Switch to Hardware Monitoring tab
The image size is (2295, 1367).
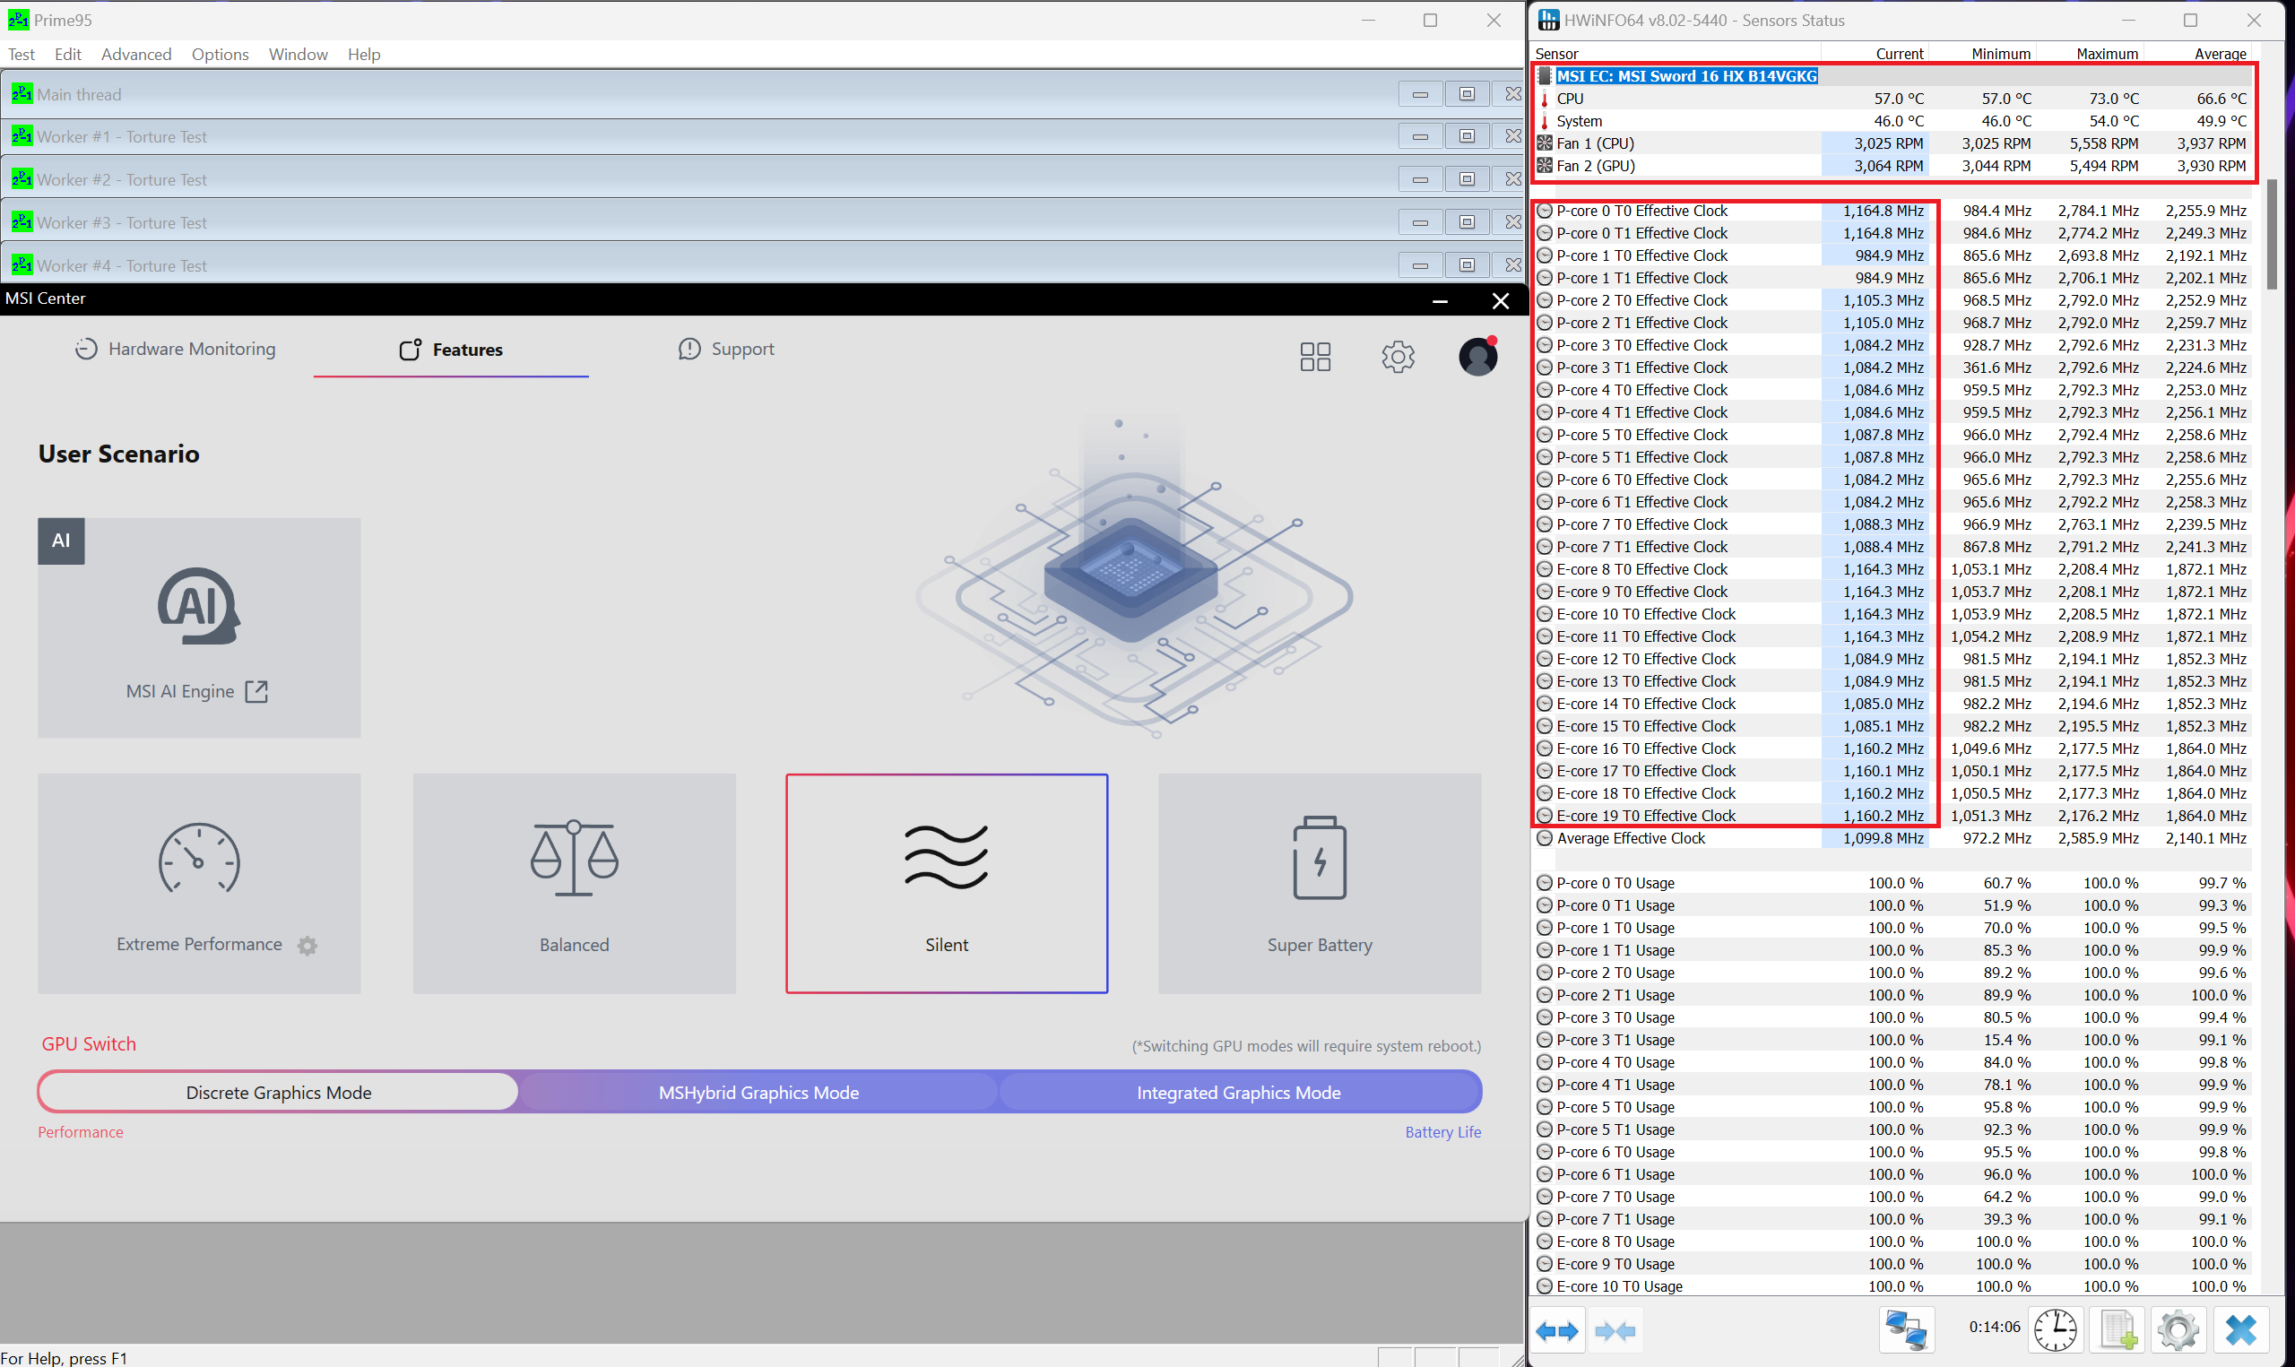(x=175, y=349)
